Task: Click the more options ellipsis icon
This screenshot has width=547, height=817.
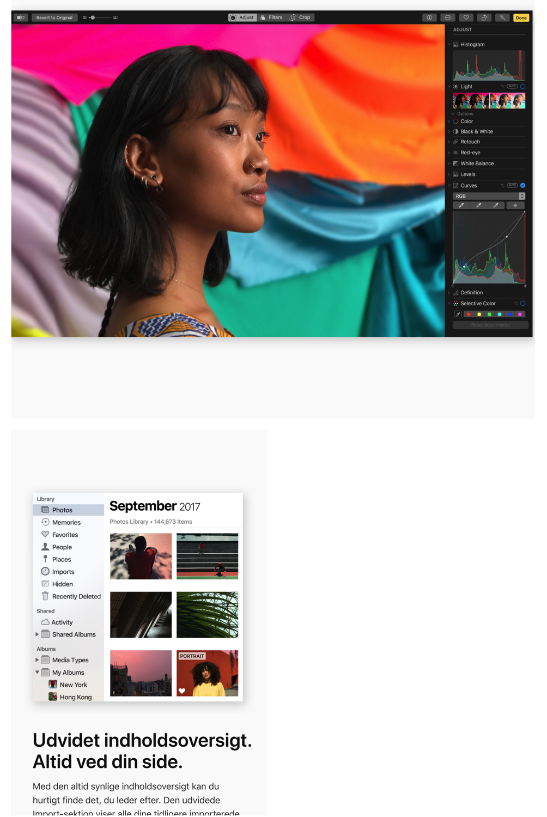Action: pos(448,17)
